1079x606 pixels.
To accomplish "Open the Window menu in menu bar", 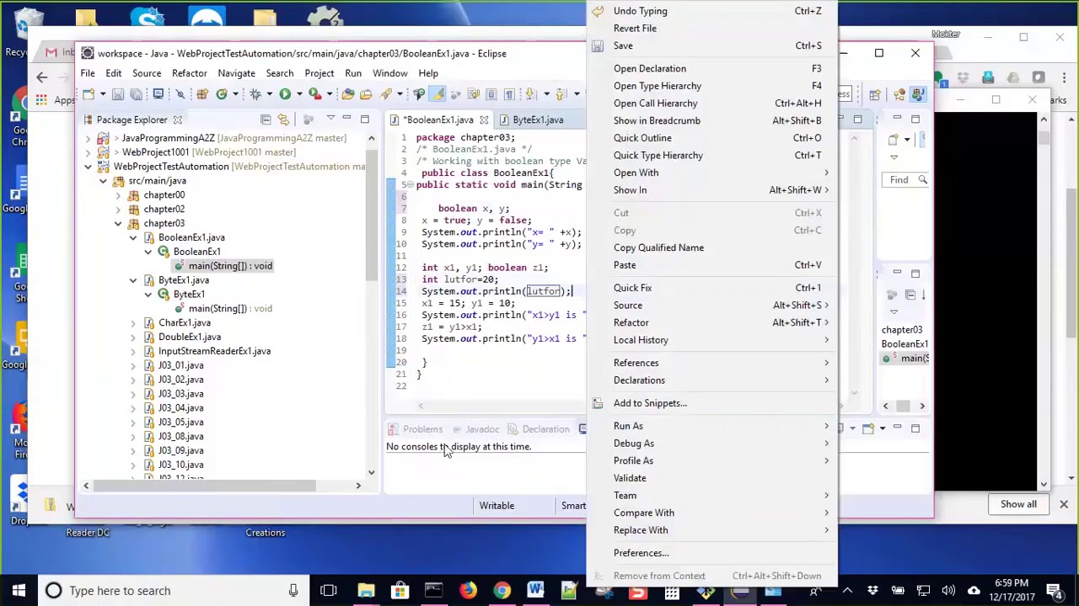I will click(x=389, y=73).
